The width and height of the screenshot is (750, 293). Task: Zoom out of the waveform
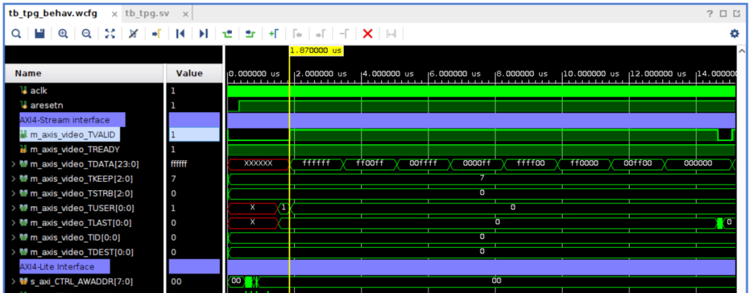pyautogui.click(x=86, y=34)
